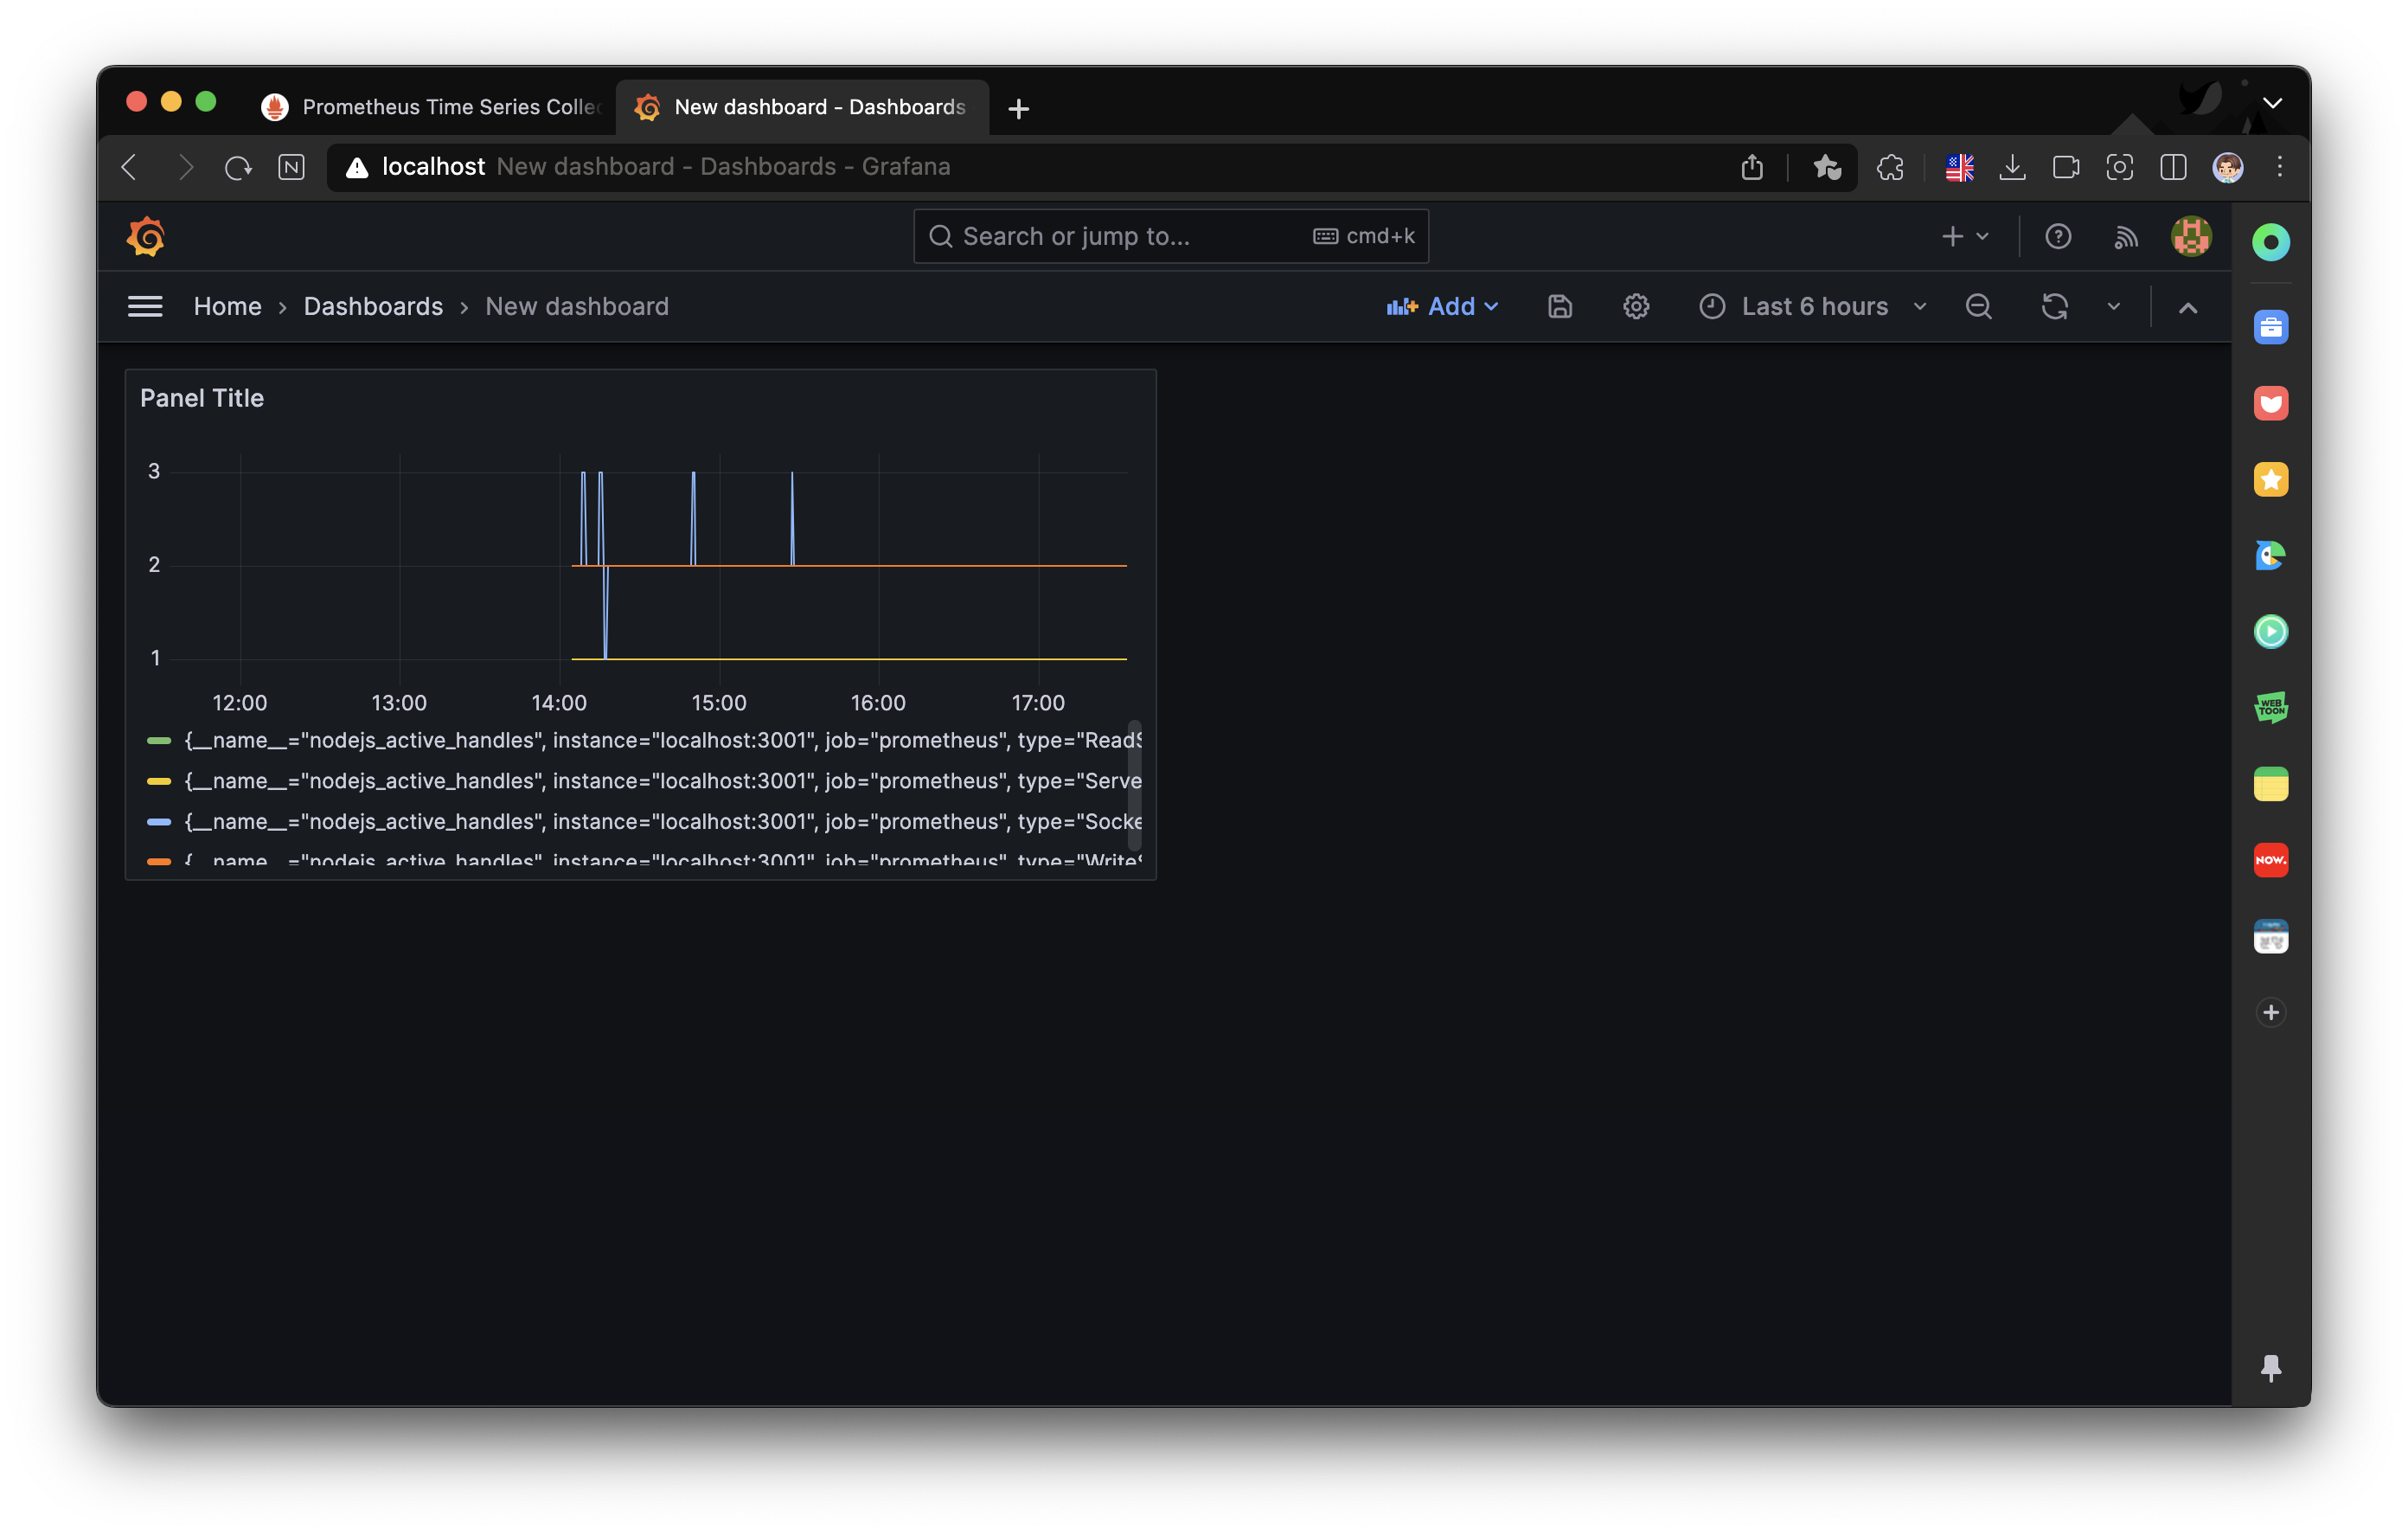This screenshot has height=1535, width=2408.
Task: Save dashboard using the floppy disk icon
Action: click(1559, 307)
